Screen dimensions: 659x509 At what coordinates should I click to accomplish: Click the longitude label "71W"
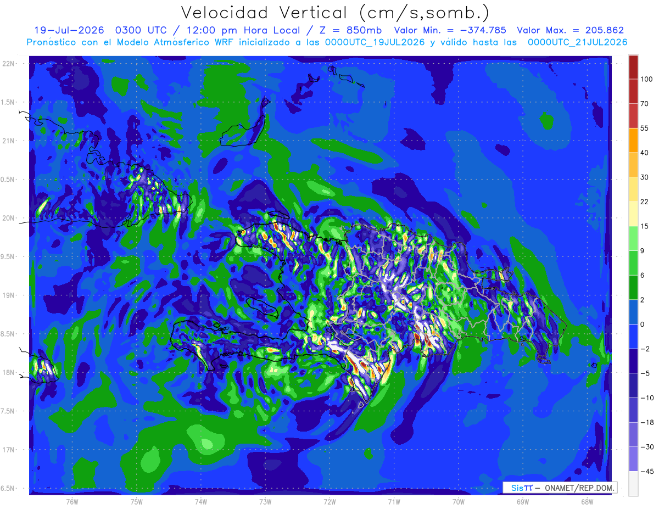click(x=394, y=502)
